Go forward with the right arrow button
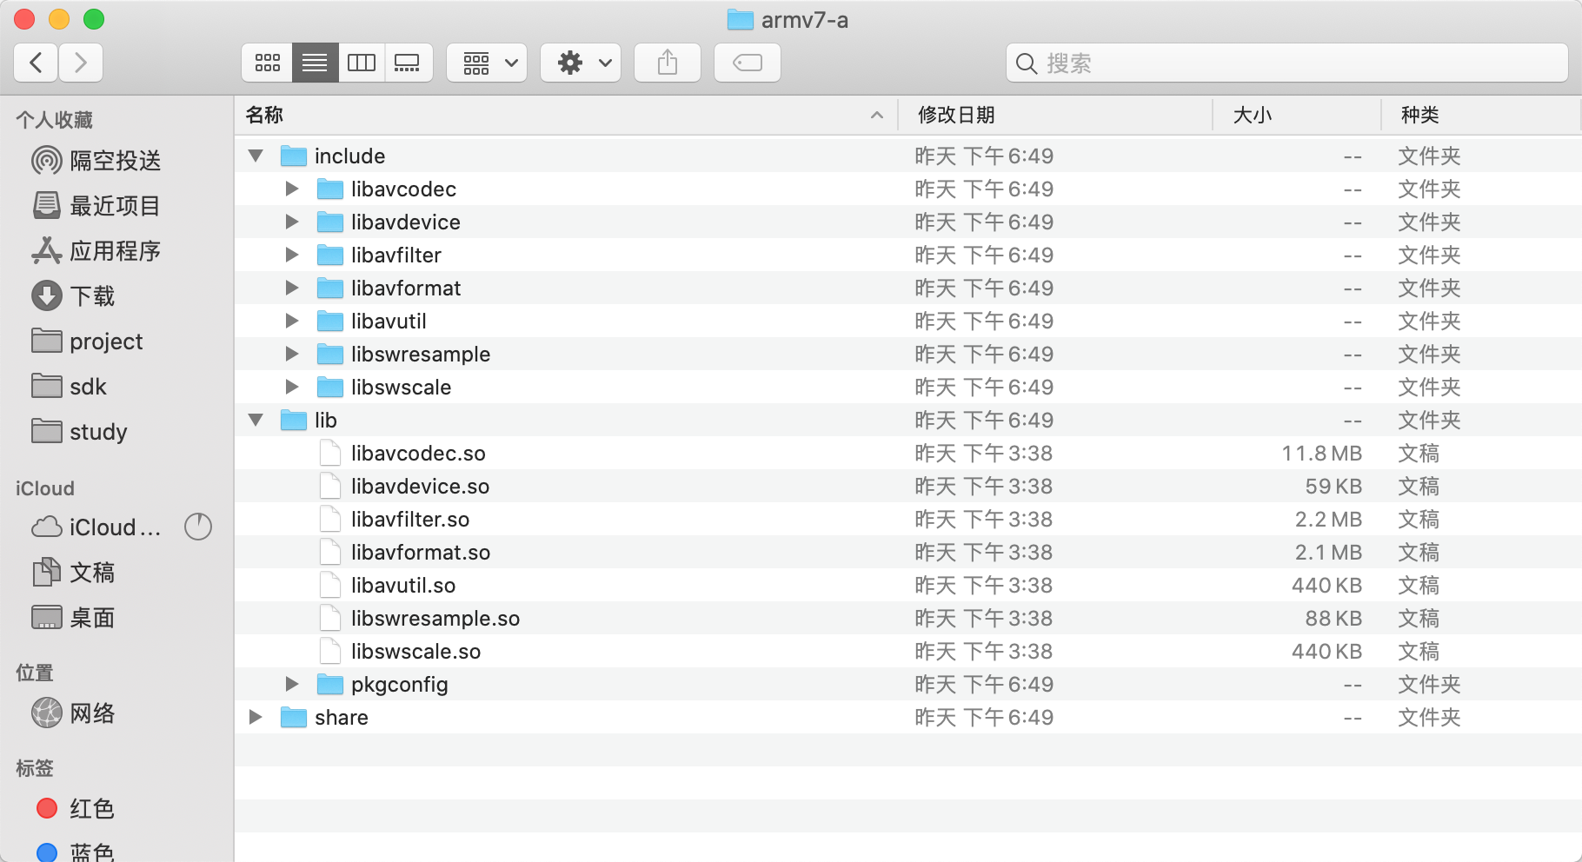This screenshot has height=862, width=1582. coord(81,63)
